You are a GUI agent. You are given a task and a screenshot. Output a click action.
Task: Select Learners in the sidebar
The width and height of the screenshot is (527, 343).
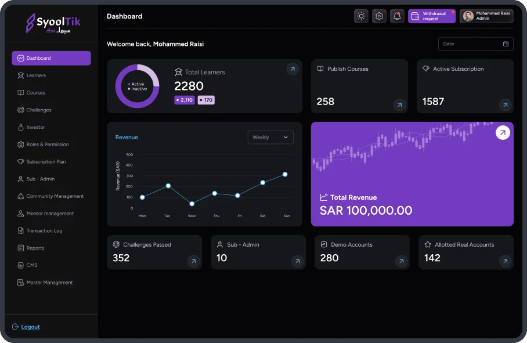(x=36, y=75)
